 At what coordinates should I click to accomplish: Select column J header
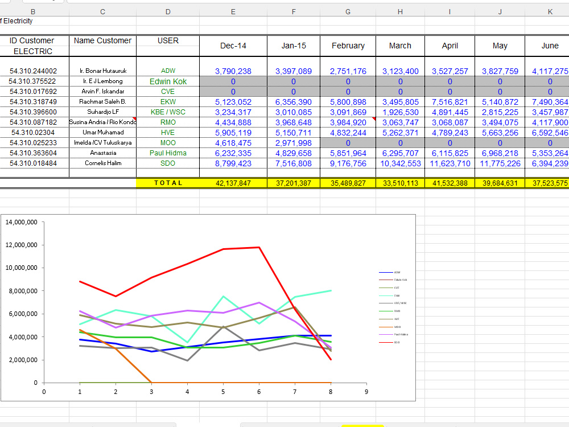[500, 12]
